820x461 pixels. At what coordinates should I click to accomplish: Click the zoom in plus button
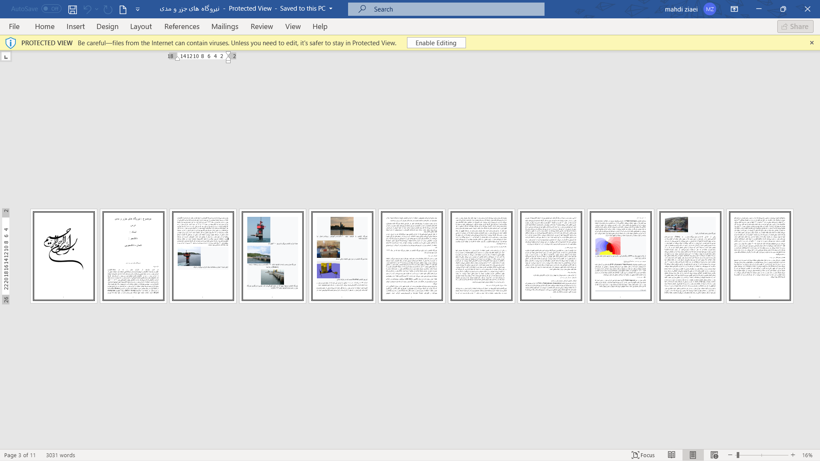[x=793, y=455]
